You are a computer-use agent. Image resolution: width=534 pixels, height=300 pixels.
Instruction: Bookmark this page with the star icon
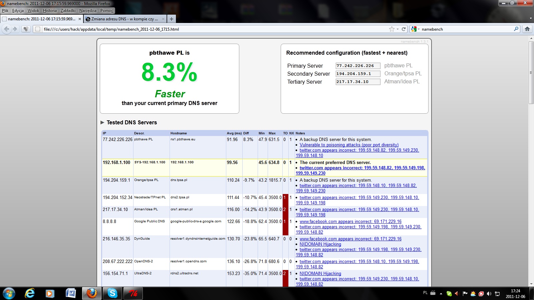(392, 29)
